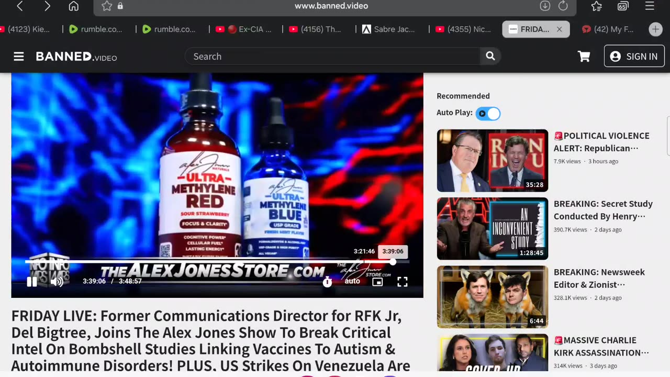Viewport: 670px width, 377px height.
Task: Switch to the (4123) Kie... tab
Action: [x=25, y=29]
